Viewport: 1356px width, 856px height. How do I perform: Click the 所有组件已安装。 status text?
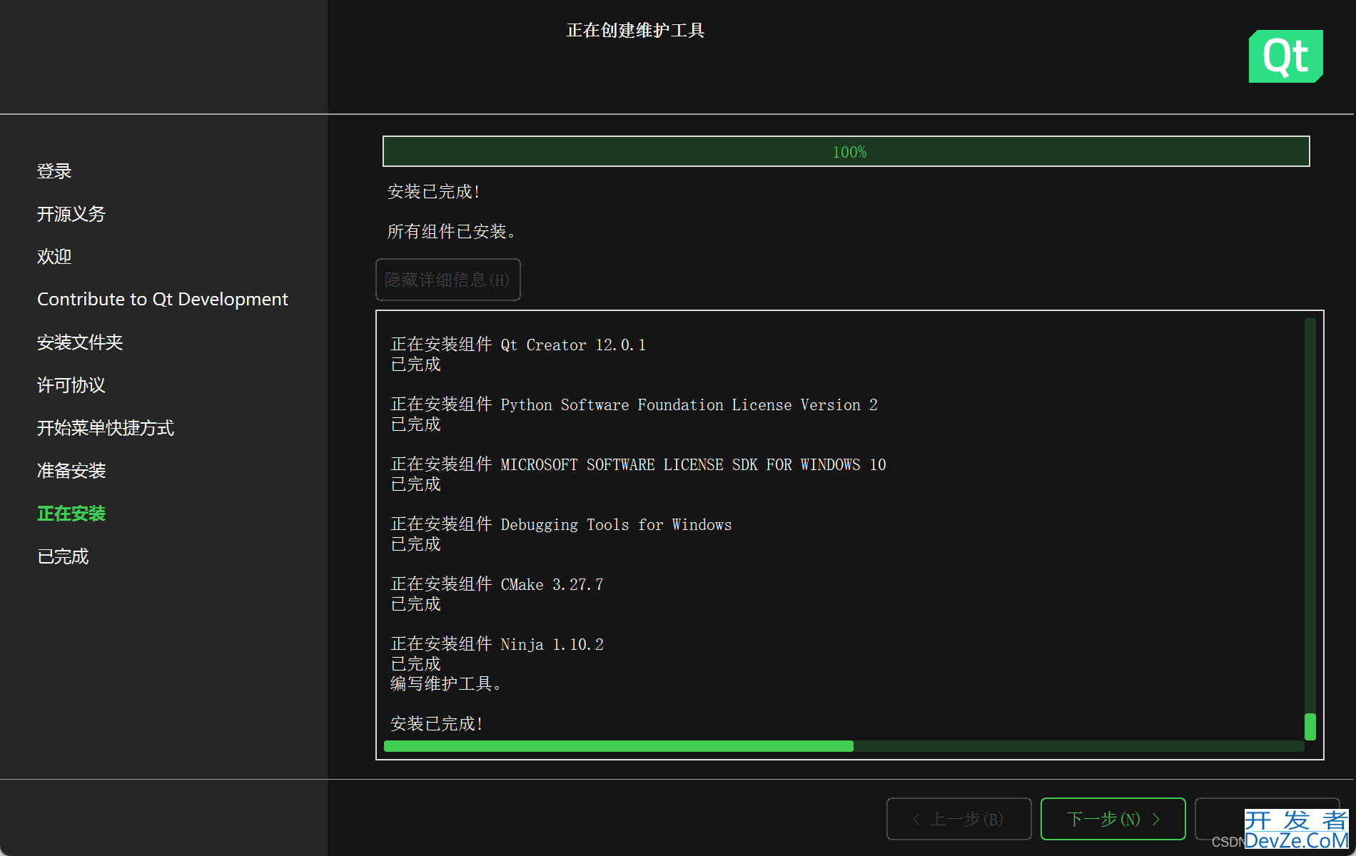(x=452, y=232)
